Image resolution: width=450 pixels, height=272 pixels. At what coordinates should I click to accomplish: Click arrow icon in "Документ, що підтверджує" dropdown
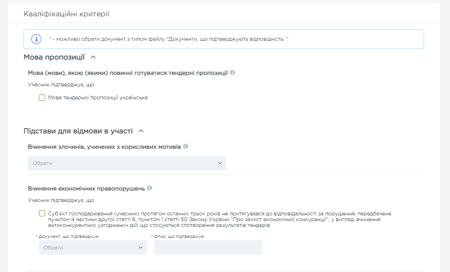click(x=141, y=248)
